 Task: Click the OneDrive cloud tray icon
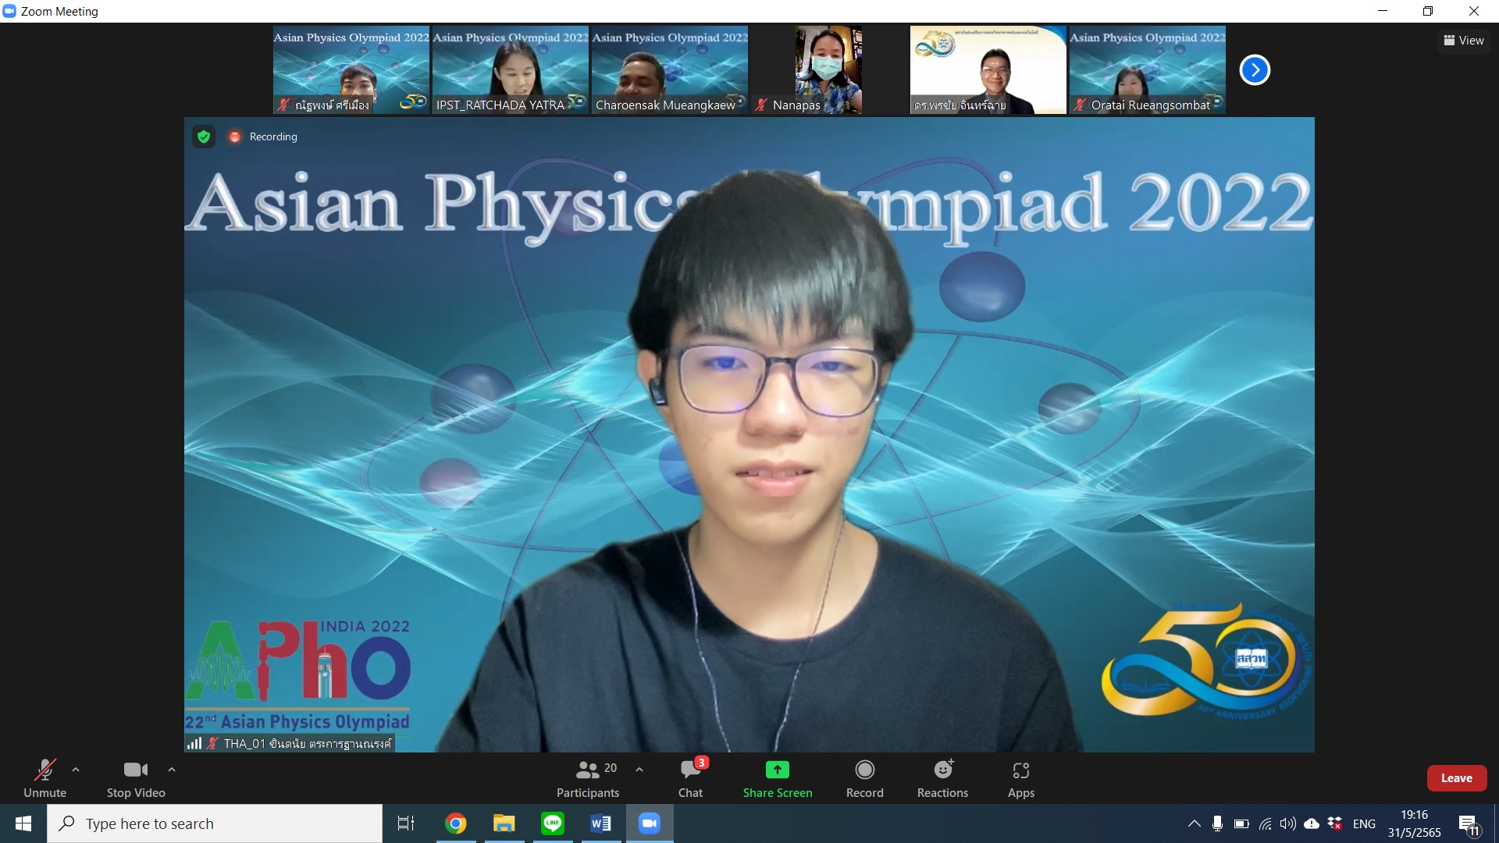[1312, 823]
